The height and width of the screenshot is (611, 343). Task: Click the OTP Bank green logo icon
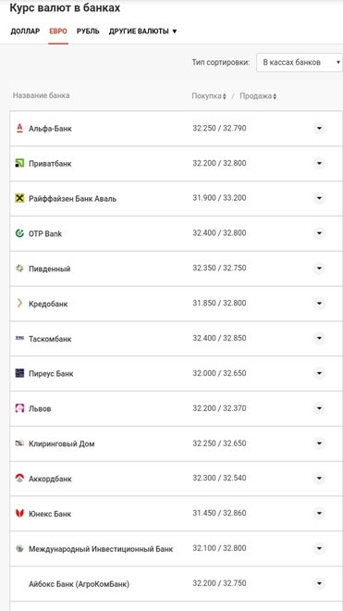[x=19, y=233]
